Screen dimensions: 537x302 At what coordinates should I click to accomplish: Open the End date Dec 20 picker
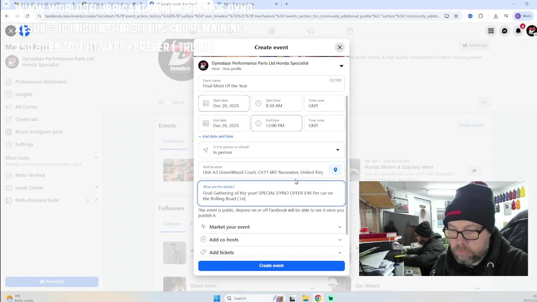[224, 123]
